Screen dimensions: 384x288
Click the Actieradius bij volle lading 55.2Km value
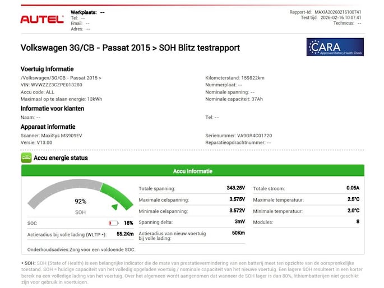[125, 234]
